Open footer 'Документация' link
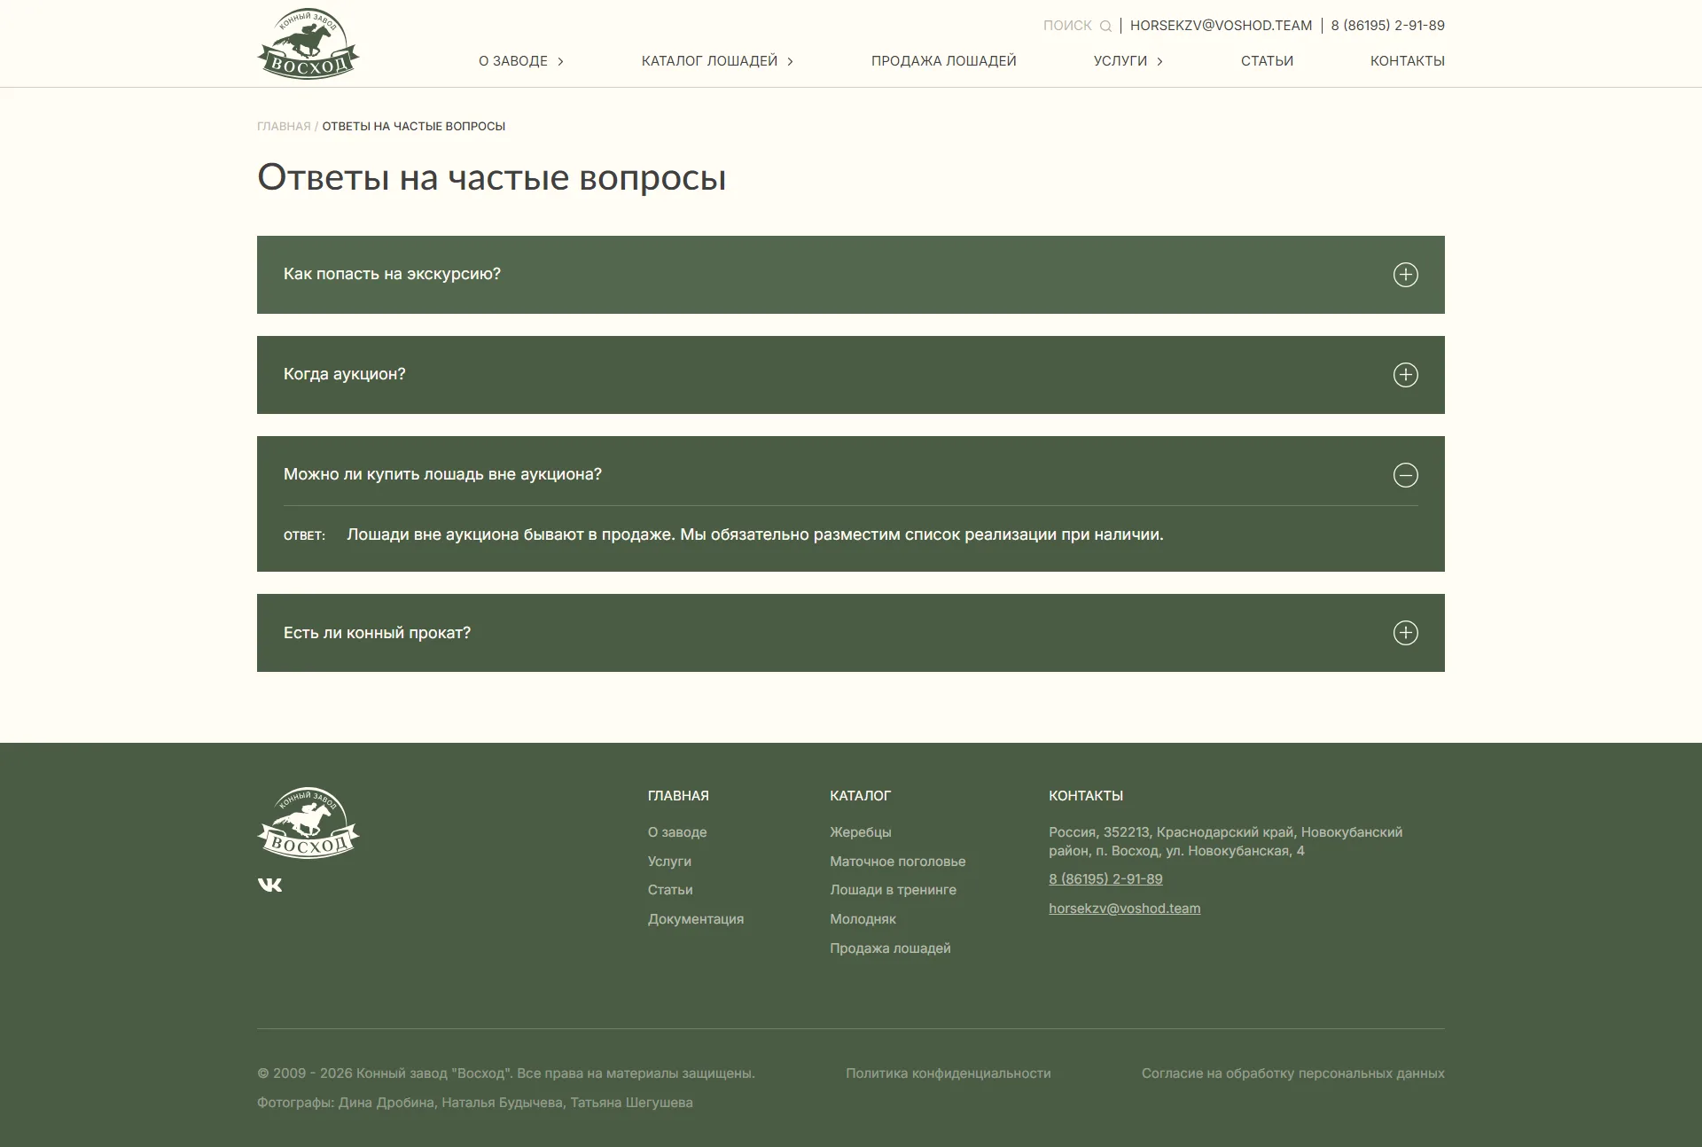Screen dimensions: 1702x1147 (x=696, y=919)
